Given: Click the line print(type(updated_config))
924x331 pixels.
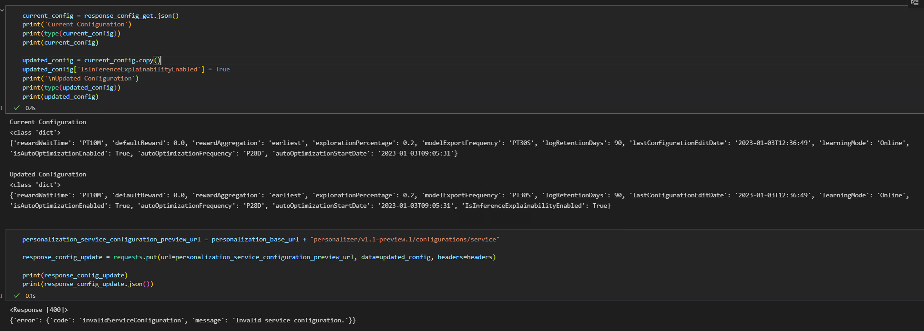Looking at the screenshot, I should (71, 88).
